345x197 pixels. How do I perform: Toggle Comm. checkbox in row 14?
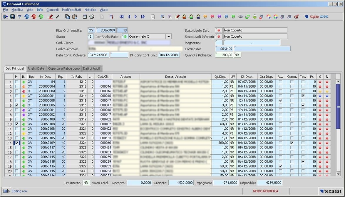292,143
